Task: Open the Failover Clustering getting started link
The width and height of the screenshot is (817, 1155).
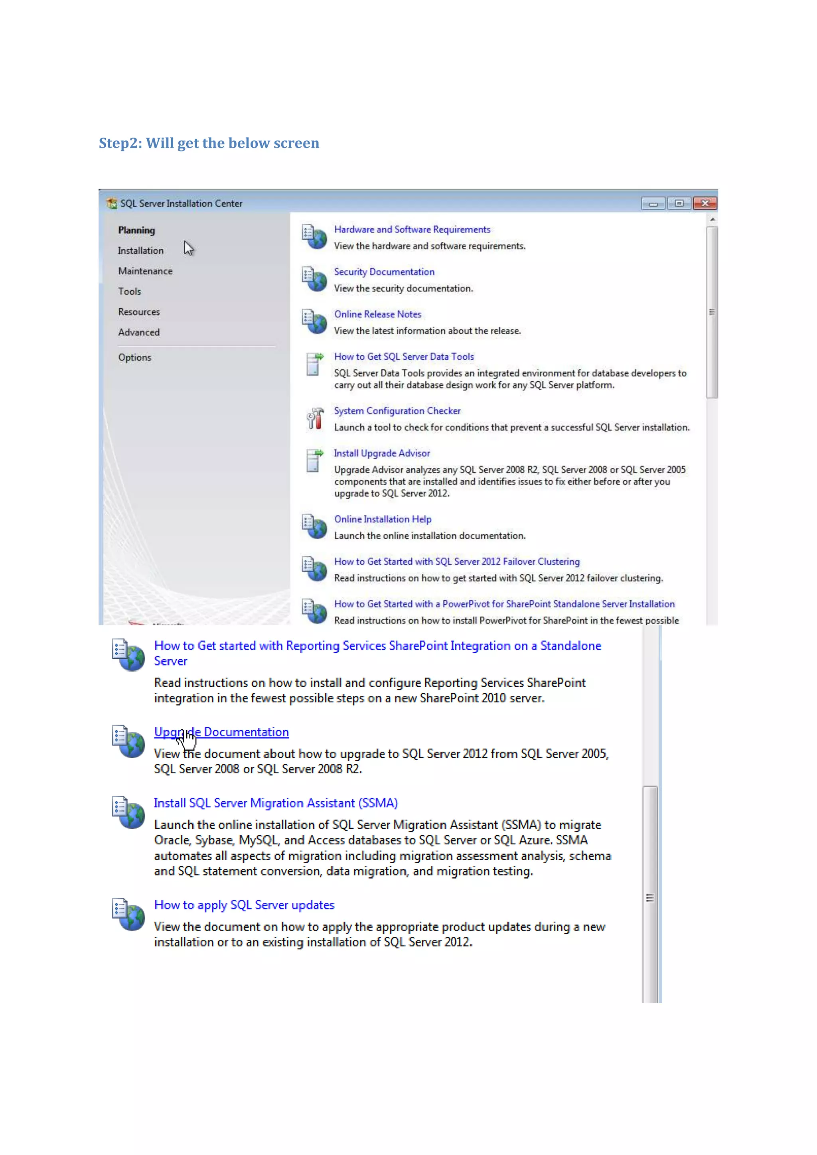Action: [x=456, y=562]
